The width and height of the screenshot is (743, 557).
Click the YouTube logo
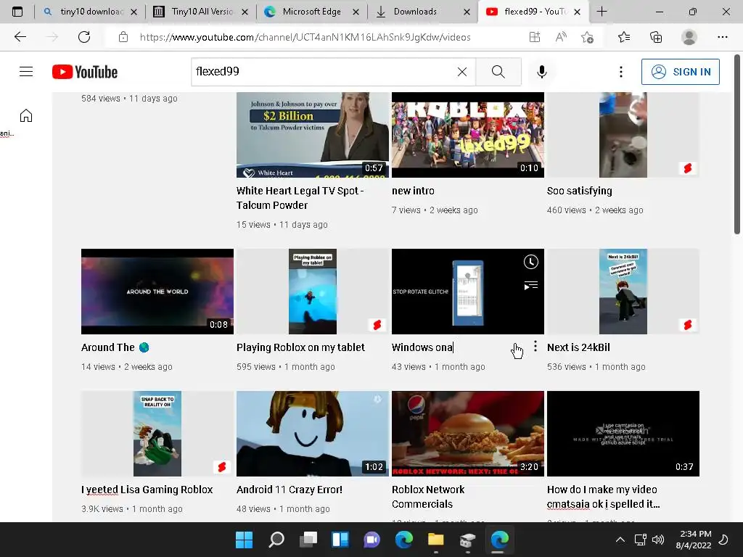[85, 72]
